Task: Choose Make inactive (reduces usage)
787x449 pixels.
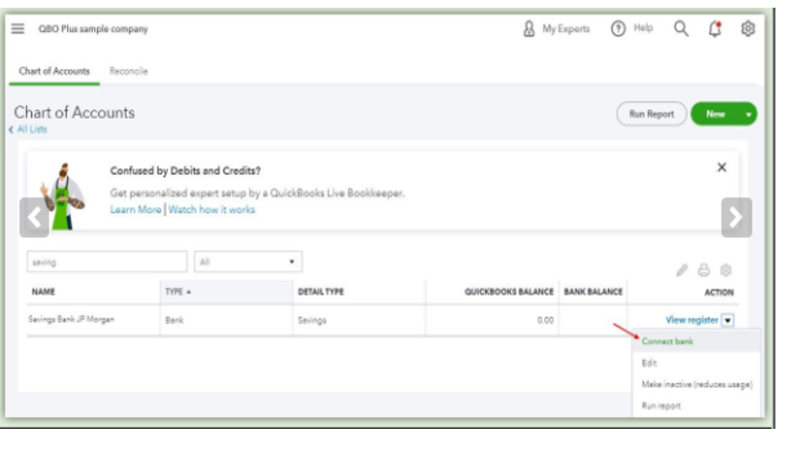Action: (697, 384)
